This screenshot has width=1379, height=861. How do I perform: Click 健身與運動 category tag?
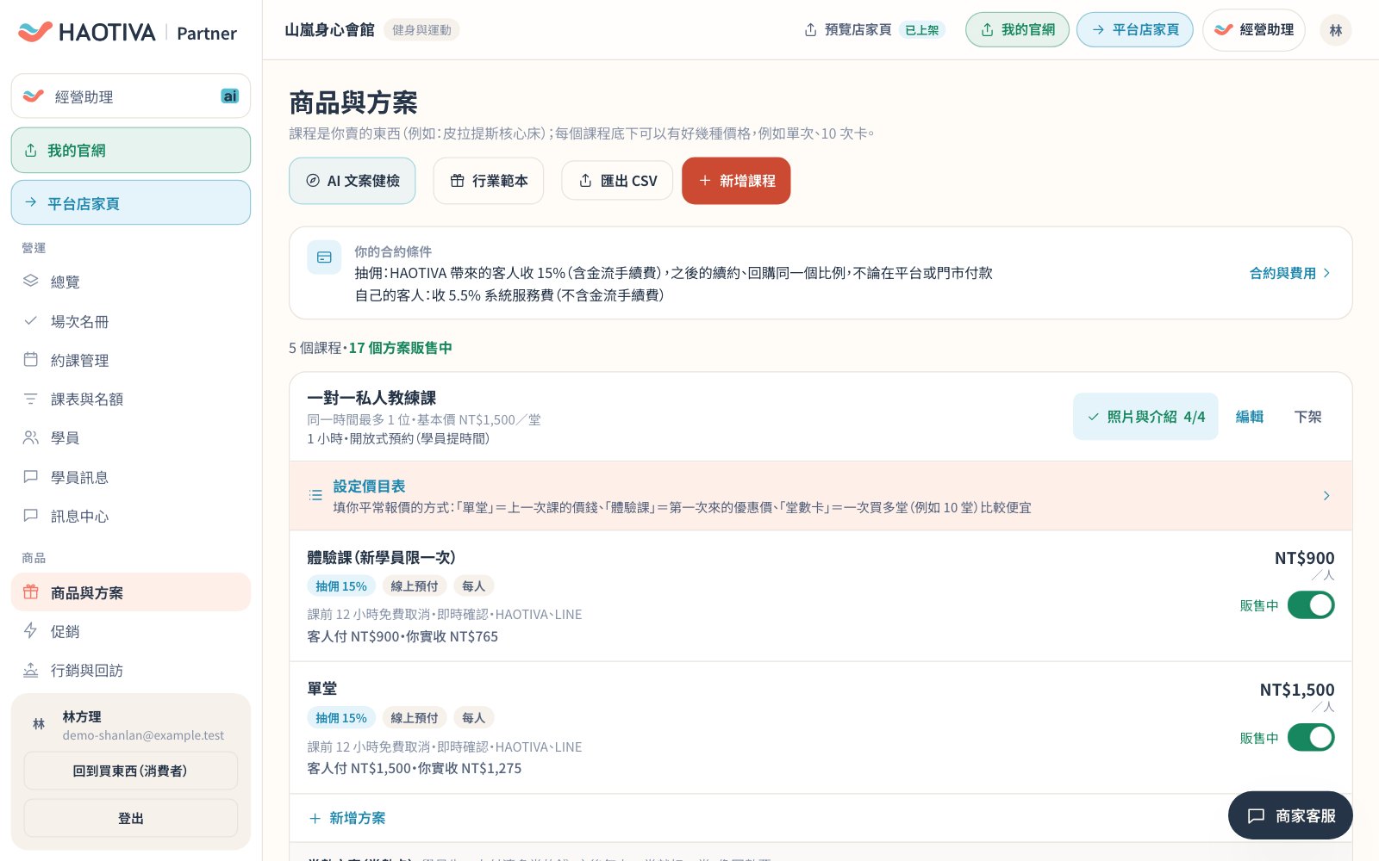coord(421,30)
